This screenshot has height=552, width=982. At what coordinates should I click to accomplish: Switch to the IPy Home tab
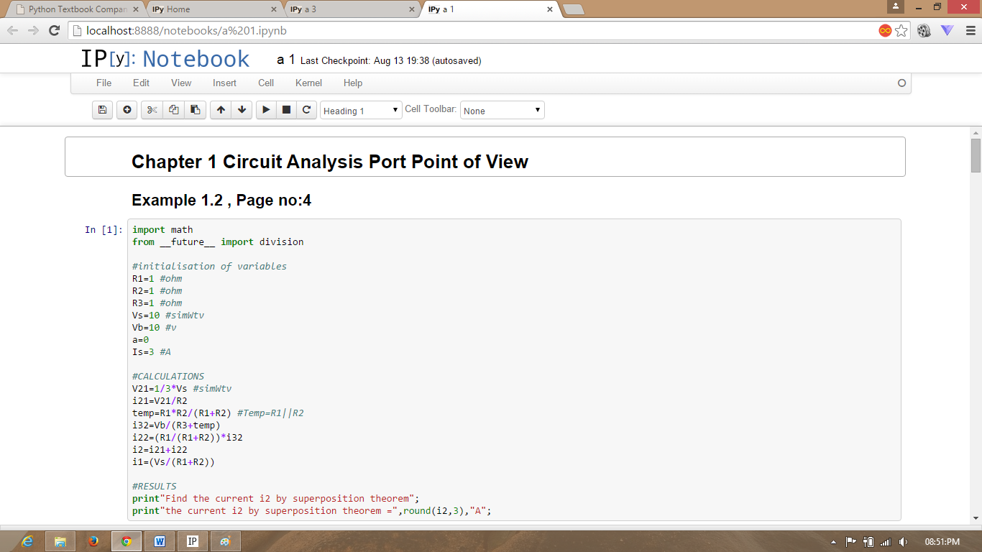point(212,9)
